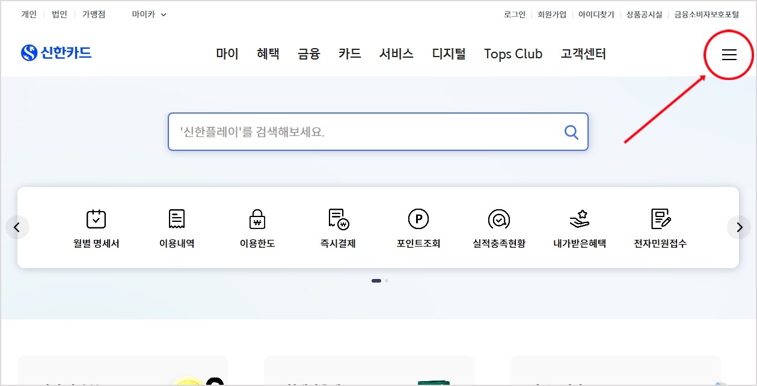
Task: Open the 금융 menu
Action: [x=309, y=54]
